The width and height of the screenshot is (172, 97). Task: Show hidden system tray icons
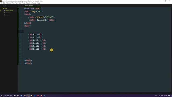[x=155, y=96]
